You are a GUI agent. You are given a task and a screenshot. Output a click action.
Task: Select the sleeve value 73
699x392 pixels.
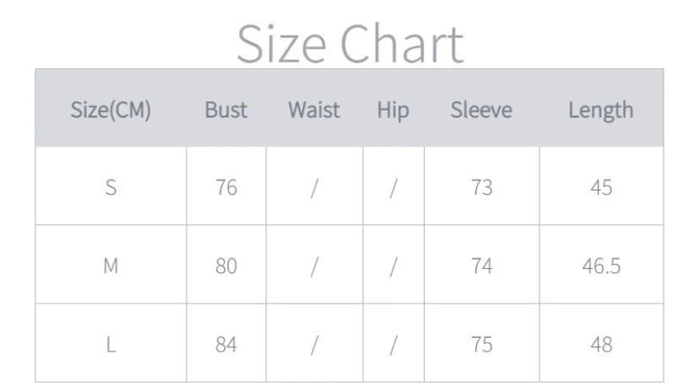[481, 187]
